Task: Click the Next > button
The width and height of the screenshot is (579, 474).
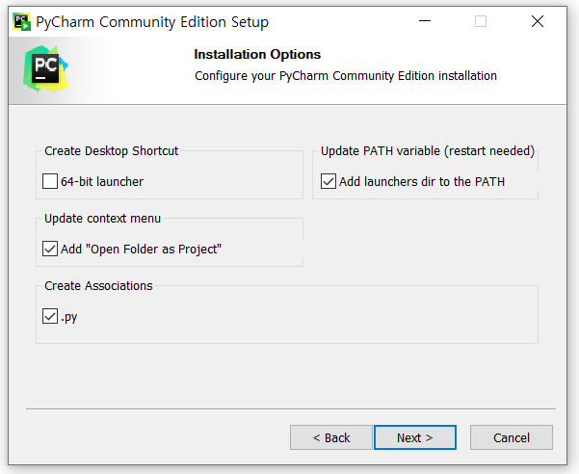Action: point(415,437)
